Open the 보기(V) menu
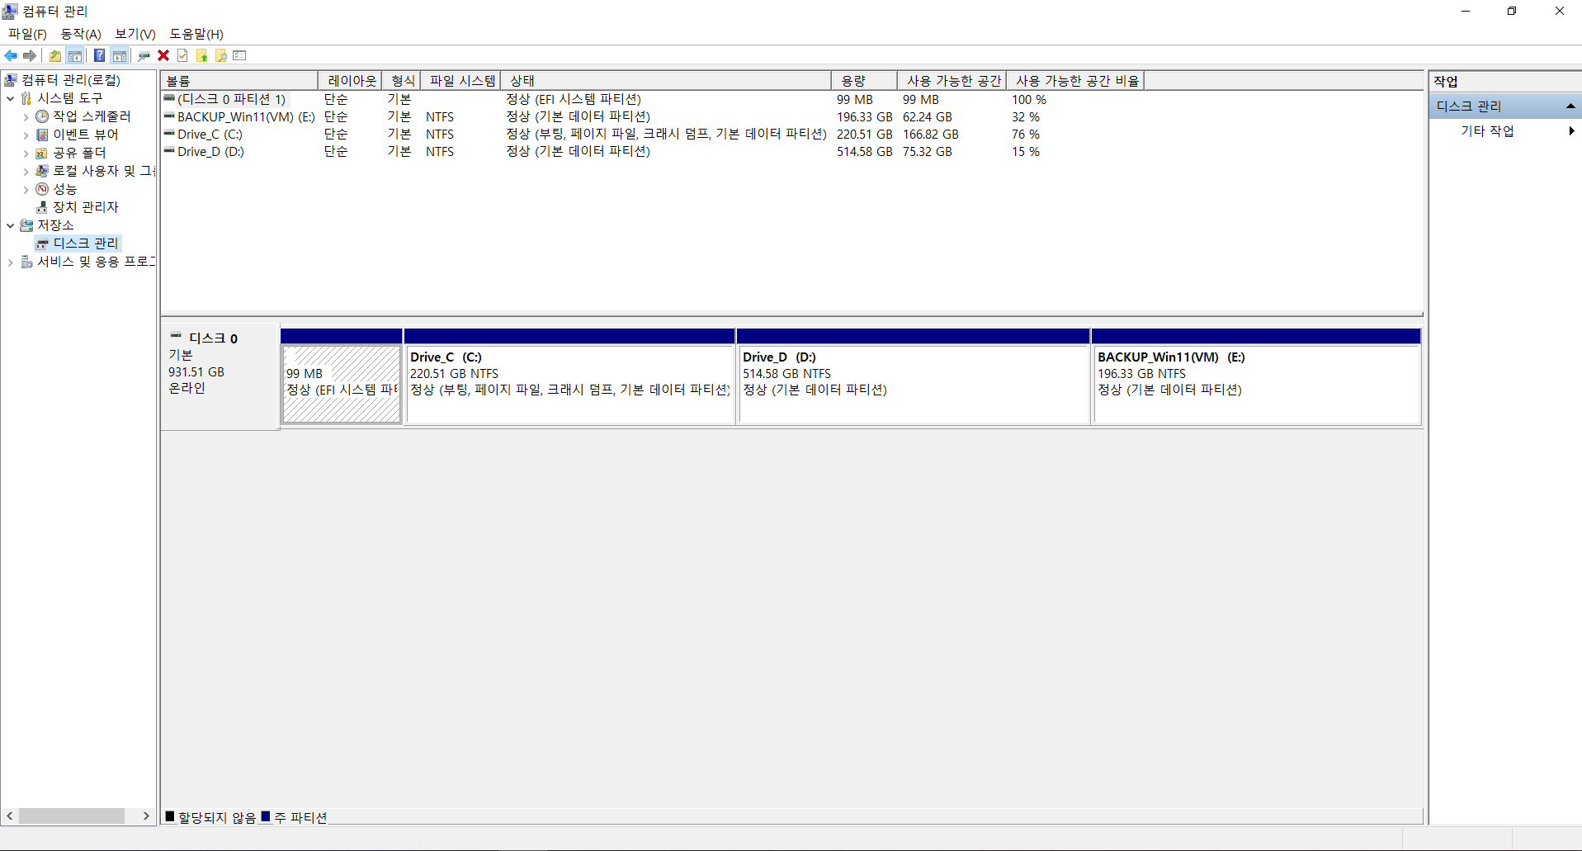 coord(135,34)
